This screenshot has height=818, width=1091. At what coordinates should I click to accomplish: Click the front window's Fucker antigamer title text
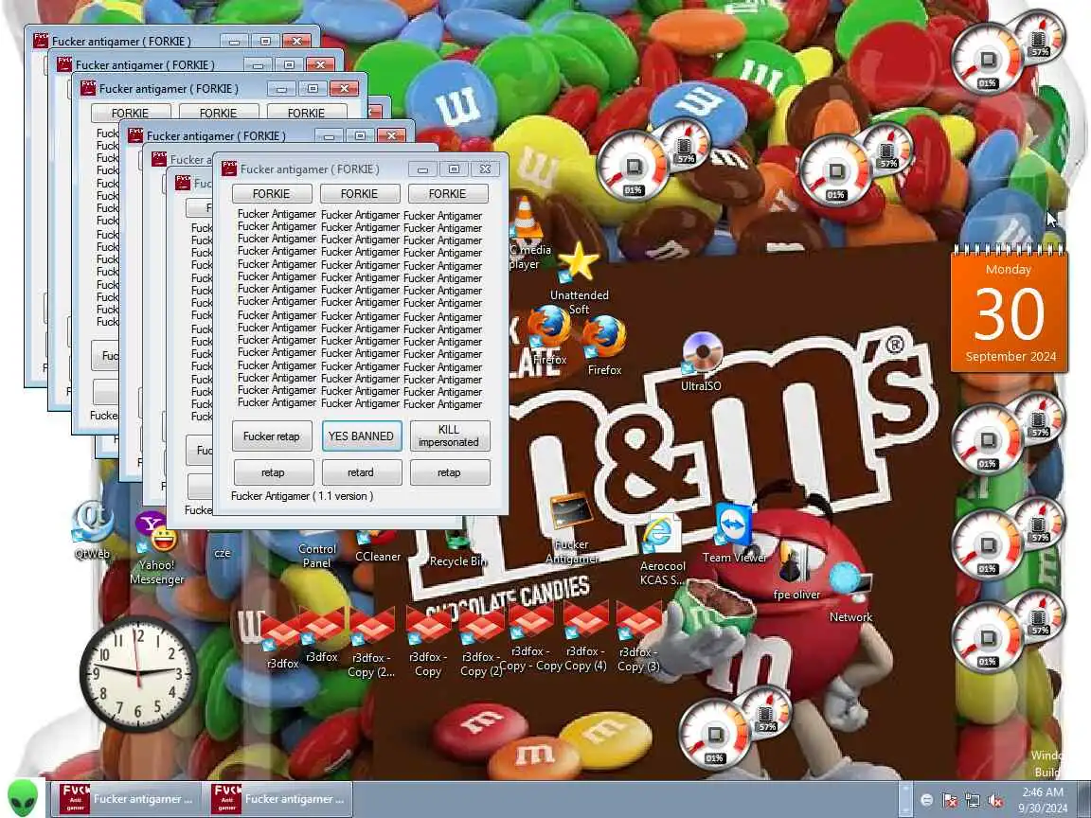coord(310,169)
